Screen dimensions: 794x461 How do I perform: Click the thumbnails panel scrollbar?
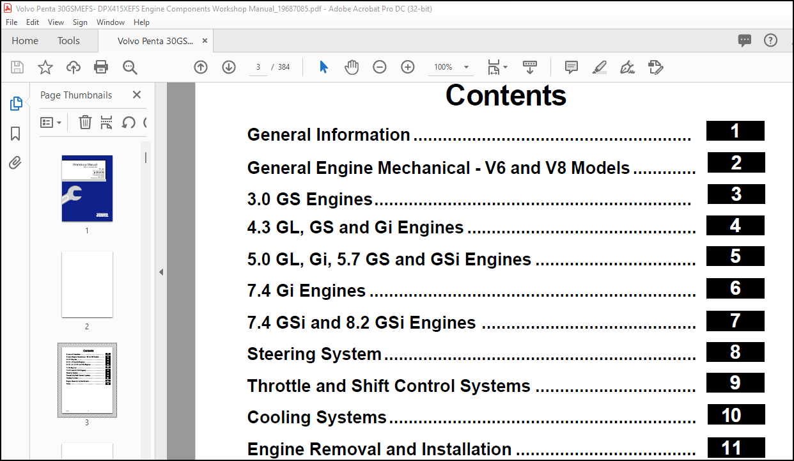coord(146,157)
